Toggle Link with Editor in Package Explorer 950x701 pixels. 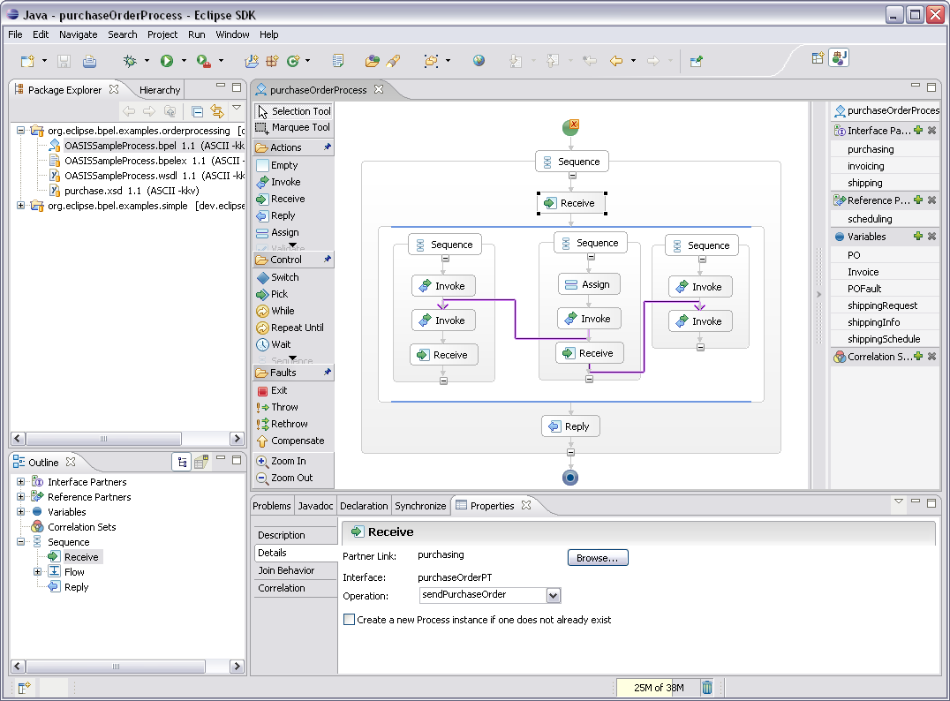[x=216, y=111]
